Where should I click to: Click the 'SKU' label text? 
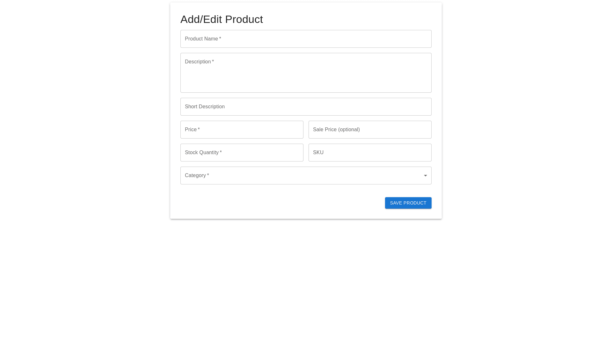318,153
